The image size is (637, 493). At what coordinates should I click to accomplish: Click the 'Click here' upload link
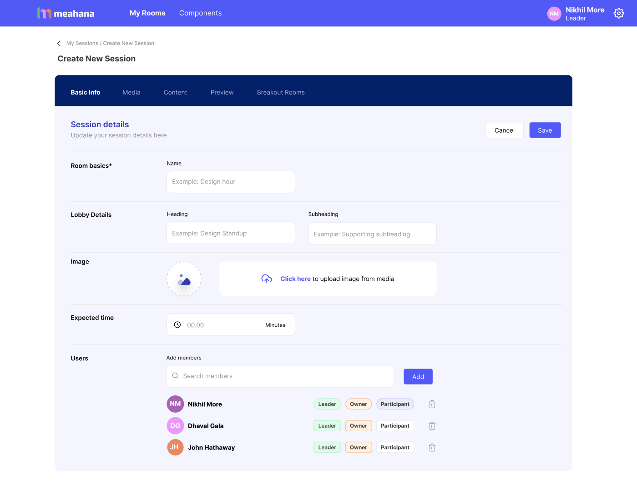pos(295,279)
